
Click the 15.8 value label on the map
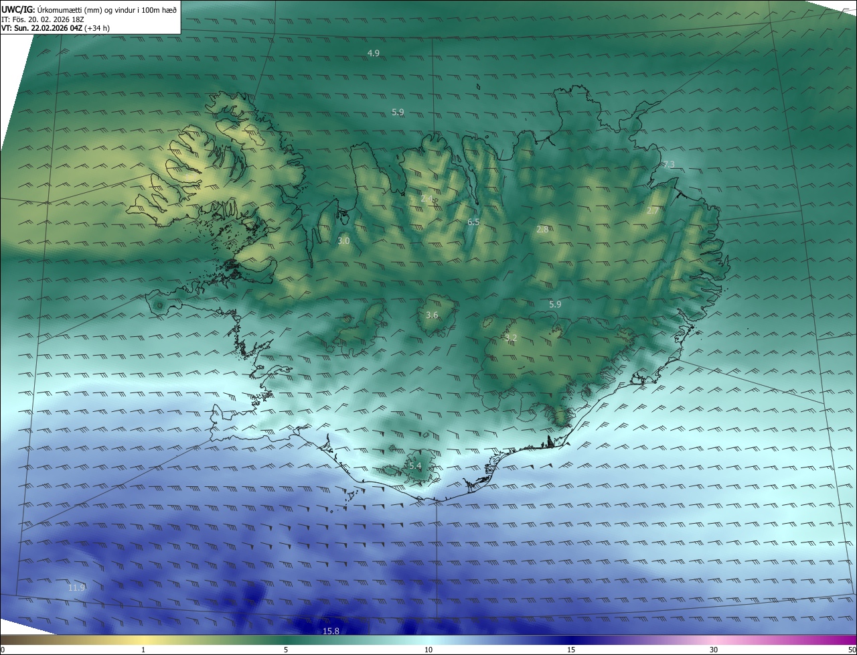331,631
